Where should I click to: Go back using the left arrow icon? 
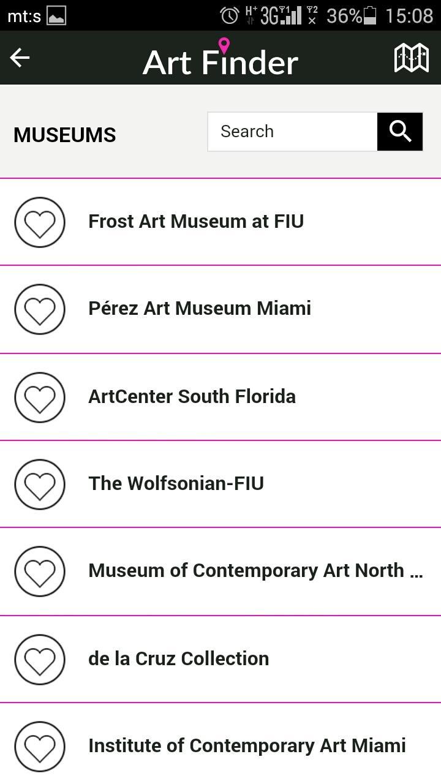click(20, 58)
